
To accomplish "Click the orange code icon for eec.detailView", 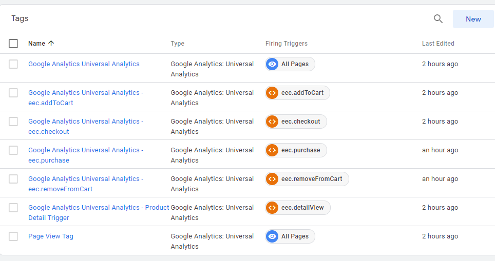I will 272,207.
